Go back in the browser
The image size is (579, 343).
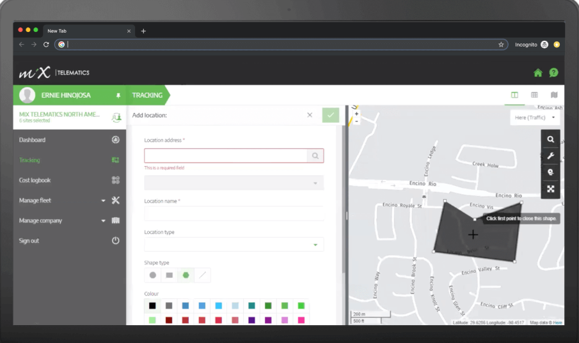click(21, 45)
